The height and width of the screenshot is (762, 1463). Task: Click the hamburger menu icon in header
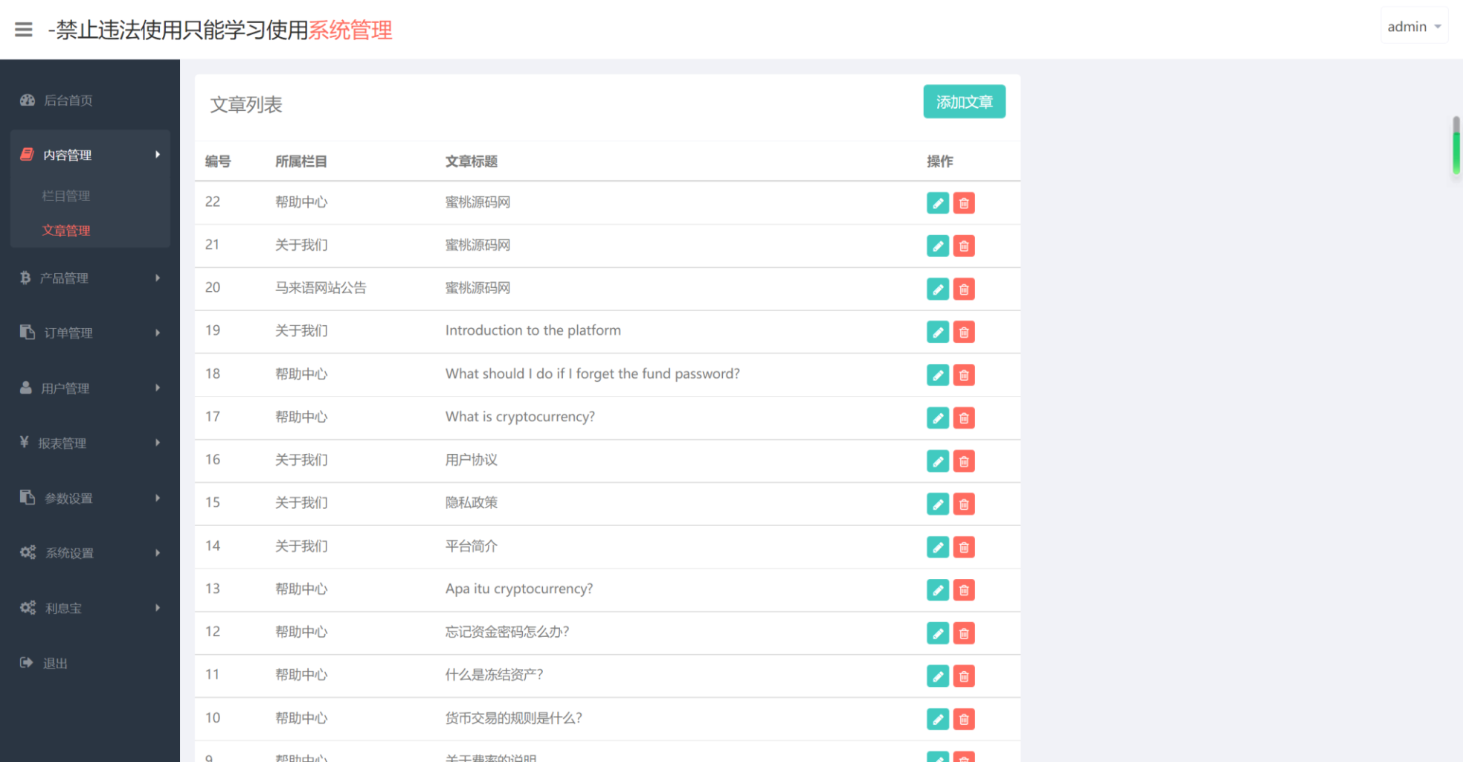(x=24, y=30)
